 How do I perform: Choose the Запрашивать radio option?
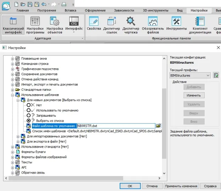(29, 115)
